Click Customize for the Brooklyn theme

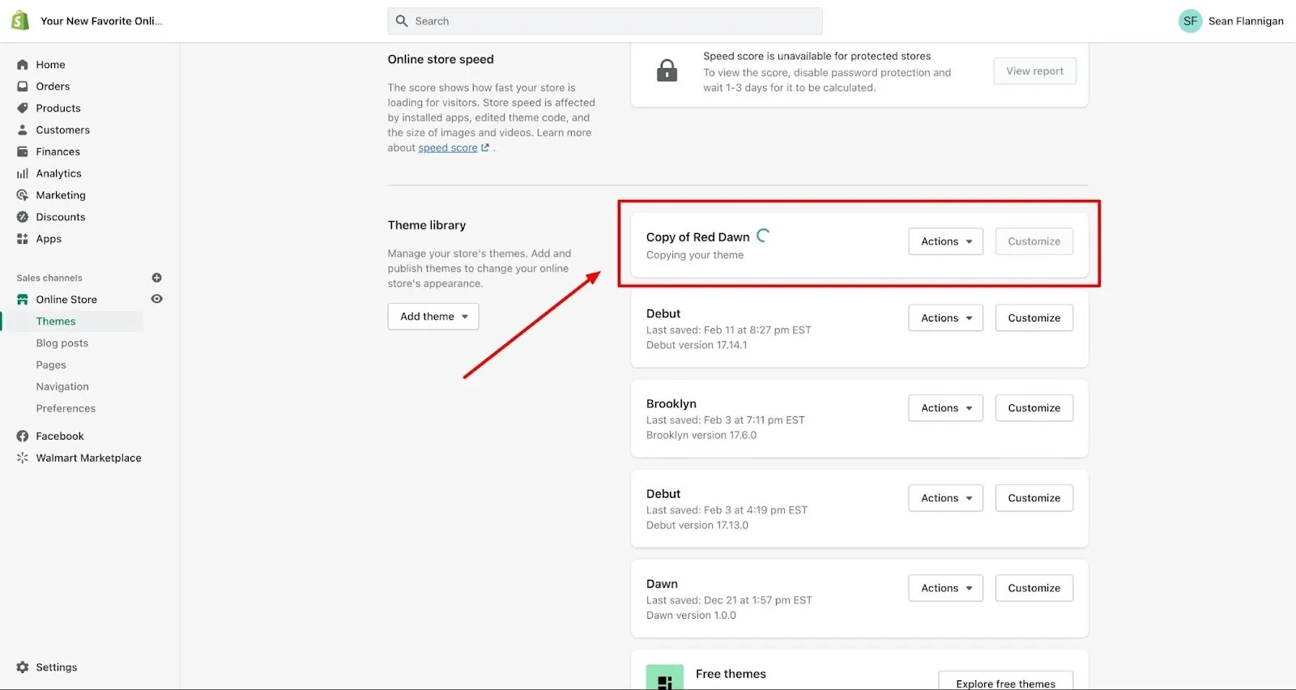(x=1034, y=408)
